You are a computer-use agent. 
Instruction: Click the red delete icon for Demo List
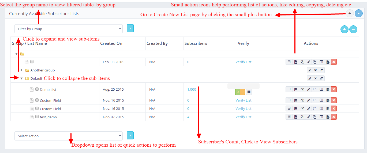pos(334,90)
